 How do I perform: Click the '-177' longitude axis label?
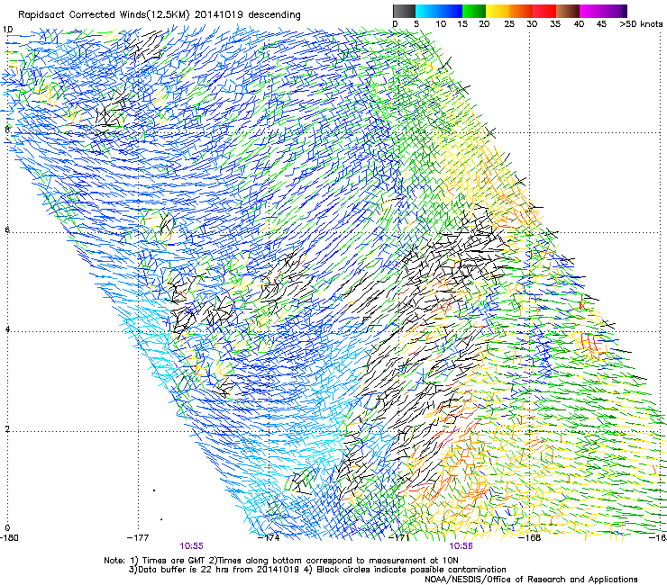138,538
